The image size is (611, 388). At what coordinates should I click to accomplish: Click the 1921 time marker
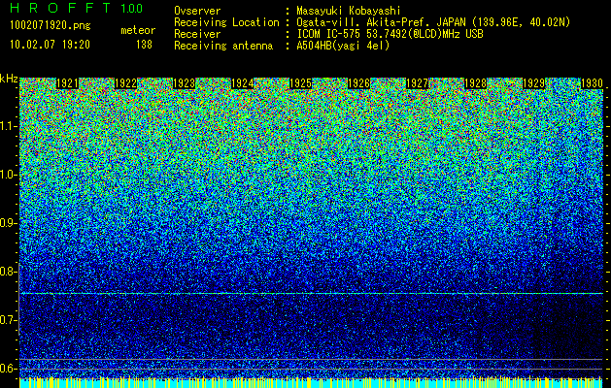(67, 83)
